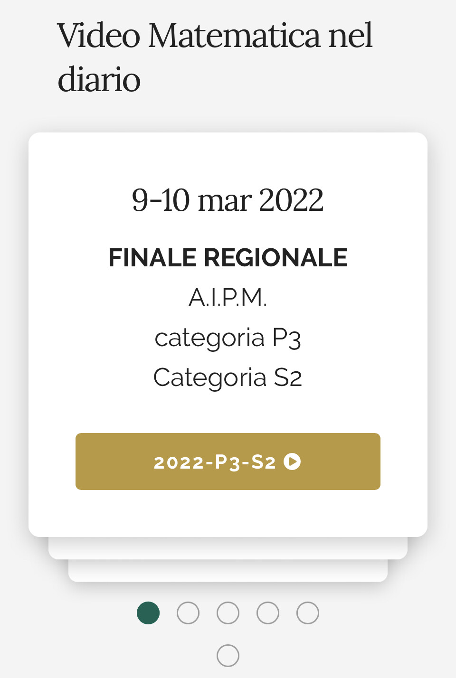Image resolution: width=456 pixels, height=678 pixels.
Task: Tap the A.I.P.M. text line
Action: [228, 298]
